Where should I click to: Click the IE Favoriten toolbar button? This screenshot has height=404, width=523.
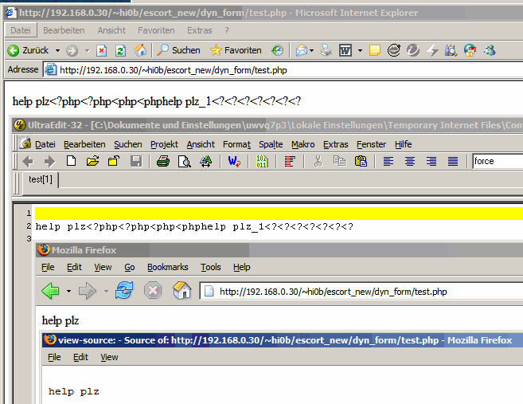(235, 50)
